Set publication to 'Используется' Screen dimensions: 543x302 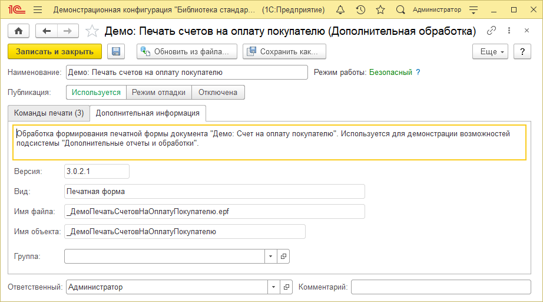[96, 93]
